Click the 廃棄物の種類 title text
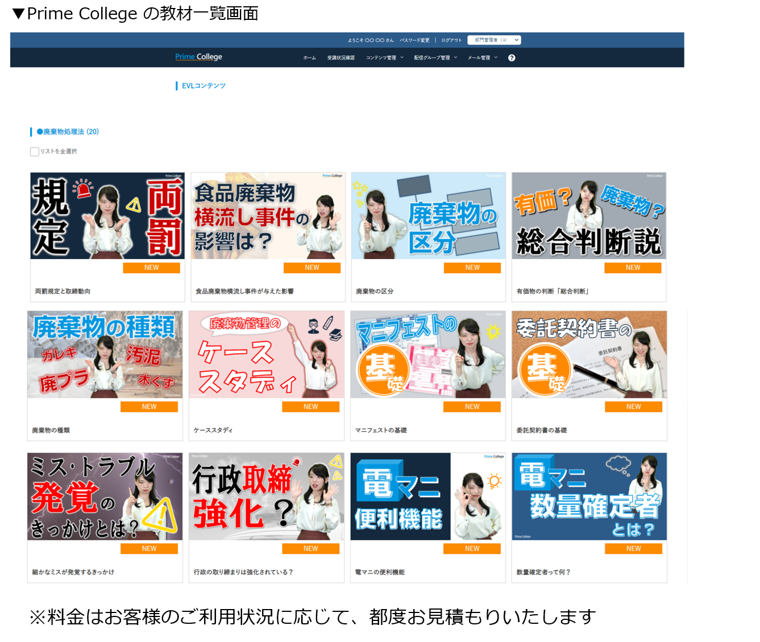 [51, 431]
